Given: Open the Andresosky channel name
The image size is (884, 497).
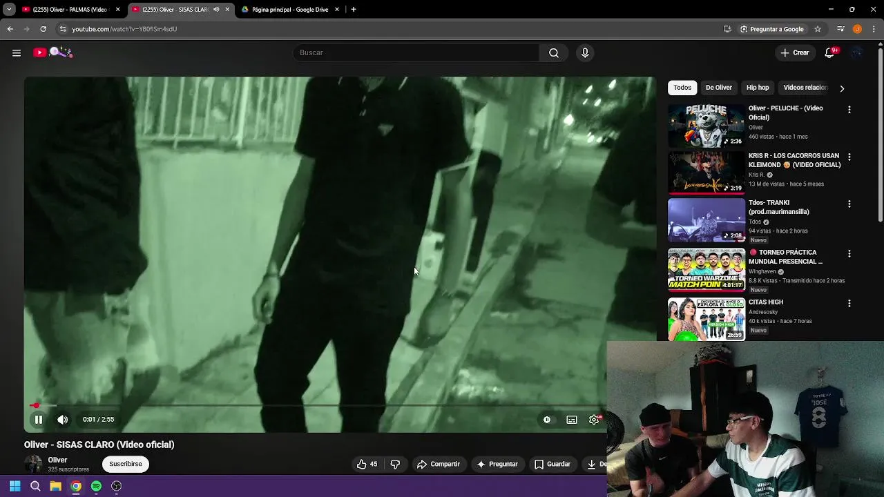Looking at the screenshot, I should click(763, 311).
